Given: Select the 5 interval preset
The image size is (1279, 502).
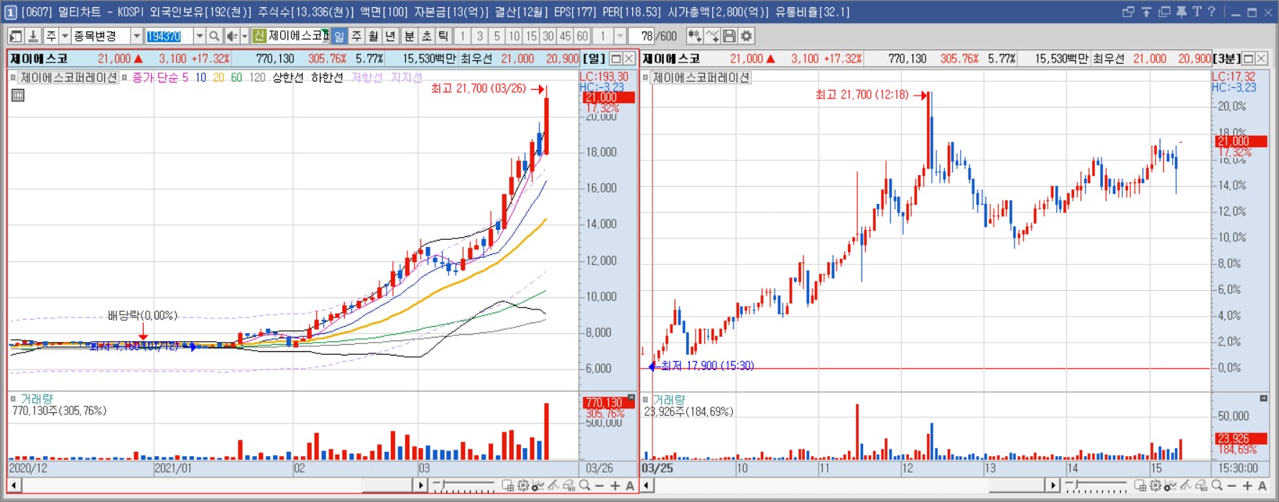Looking at the screenshot, I should (497, 36).
